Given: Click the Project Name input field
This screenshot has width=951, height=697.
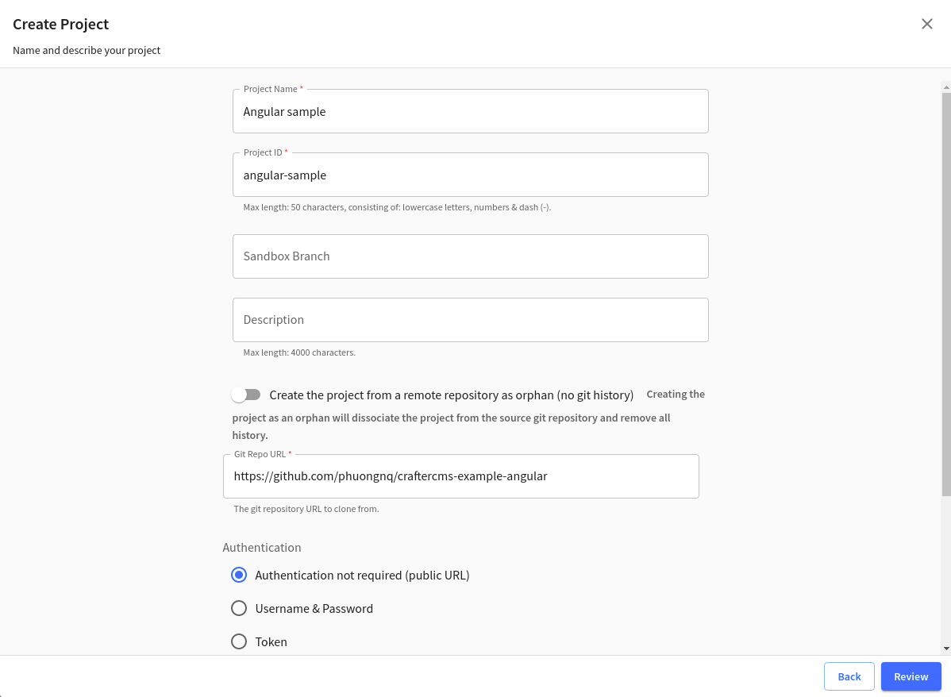Looking at the screenshot, I should pos(470,112).
